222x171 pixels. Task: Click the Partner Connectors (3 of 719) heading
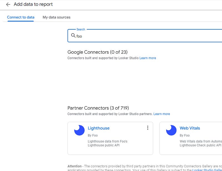(x=98, y=108)
